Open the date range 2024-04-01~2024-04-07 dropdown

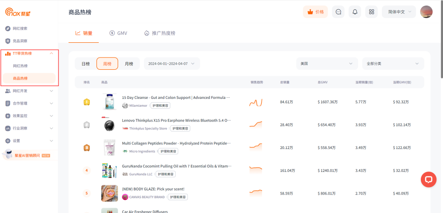click(172, 64)
